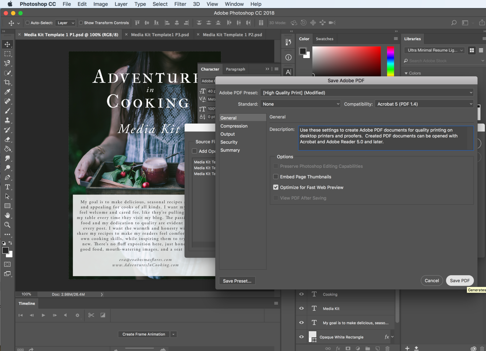Viewport: 486px width, 351px height.
Task: Select the Smudge tool
Action: point(7,158)
